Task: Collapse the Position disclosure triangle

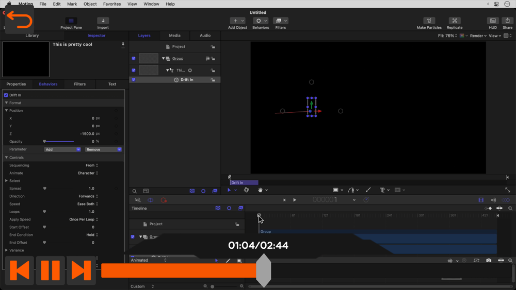Action: point(6,111)
